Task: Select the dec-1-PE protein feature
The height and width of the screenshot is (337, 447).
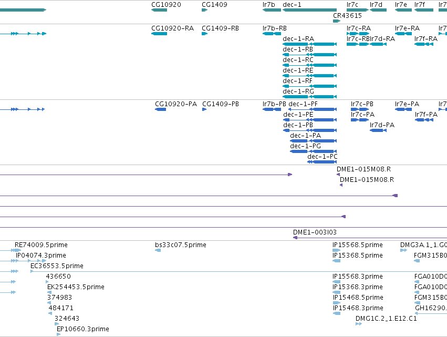Action: (x=310, y=120)
